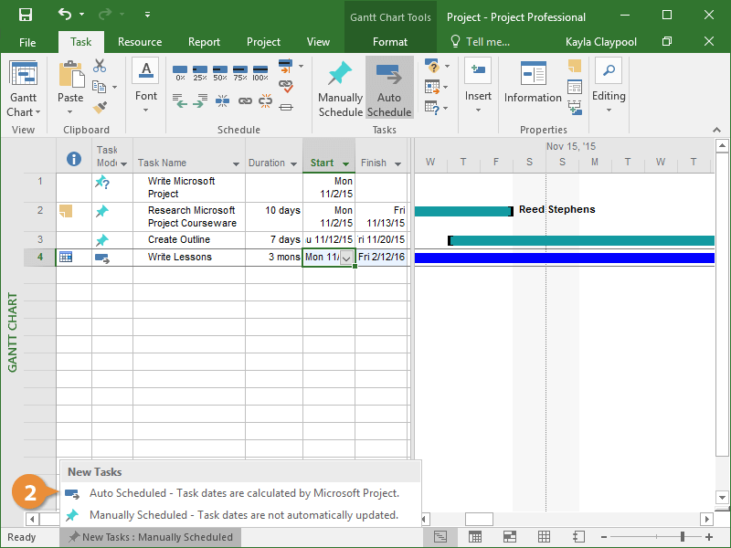Click the Format Painter brush icon

click(x=100, y=108)
